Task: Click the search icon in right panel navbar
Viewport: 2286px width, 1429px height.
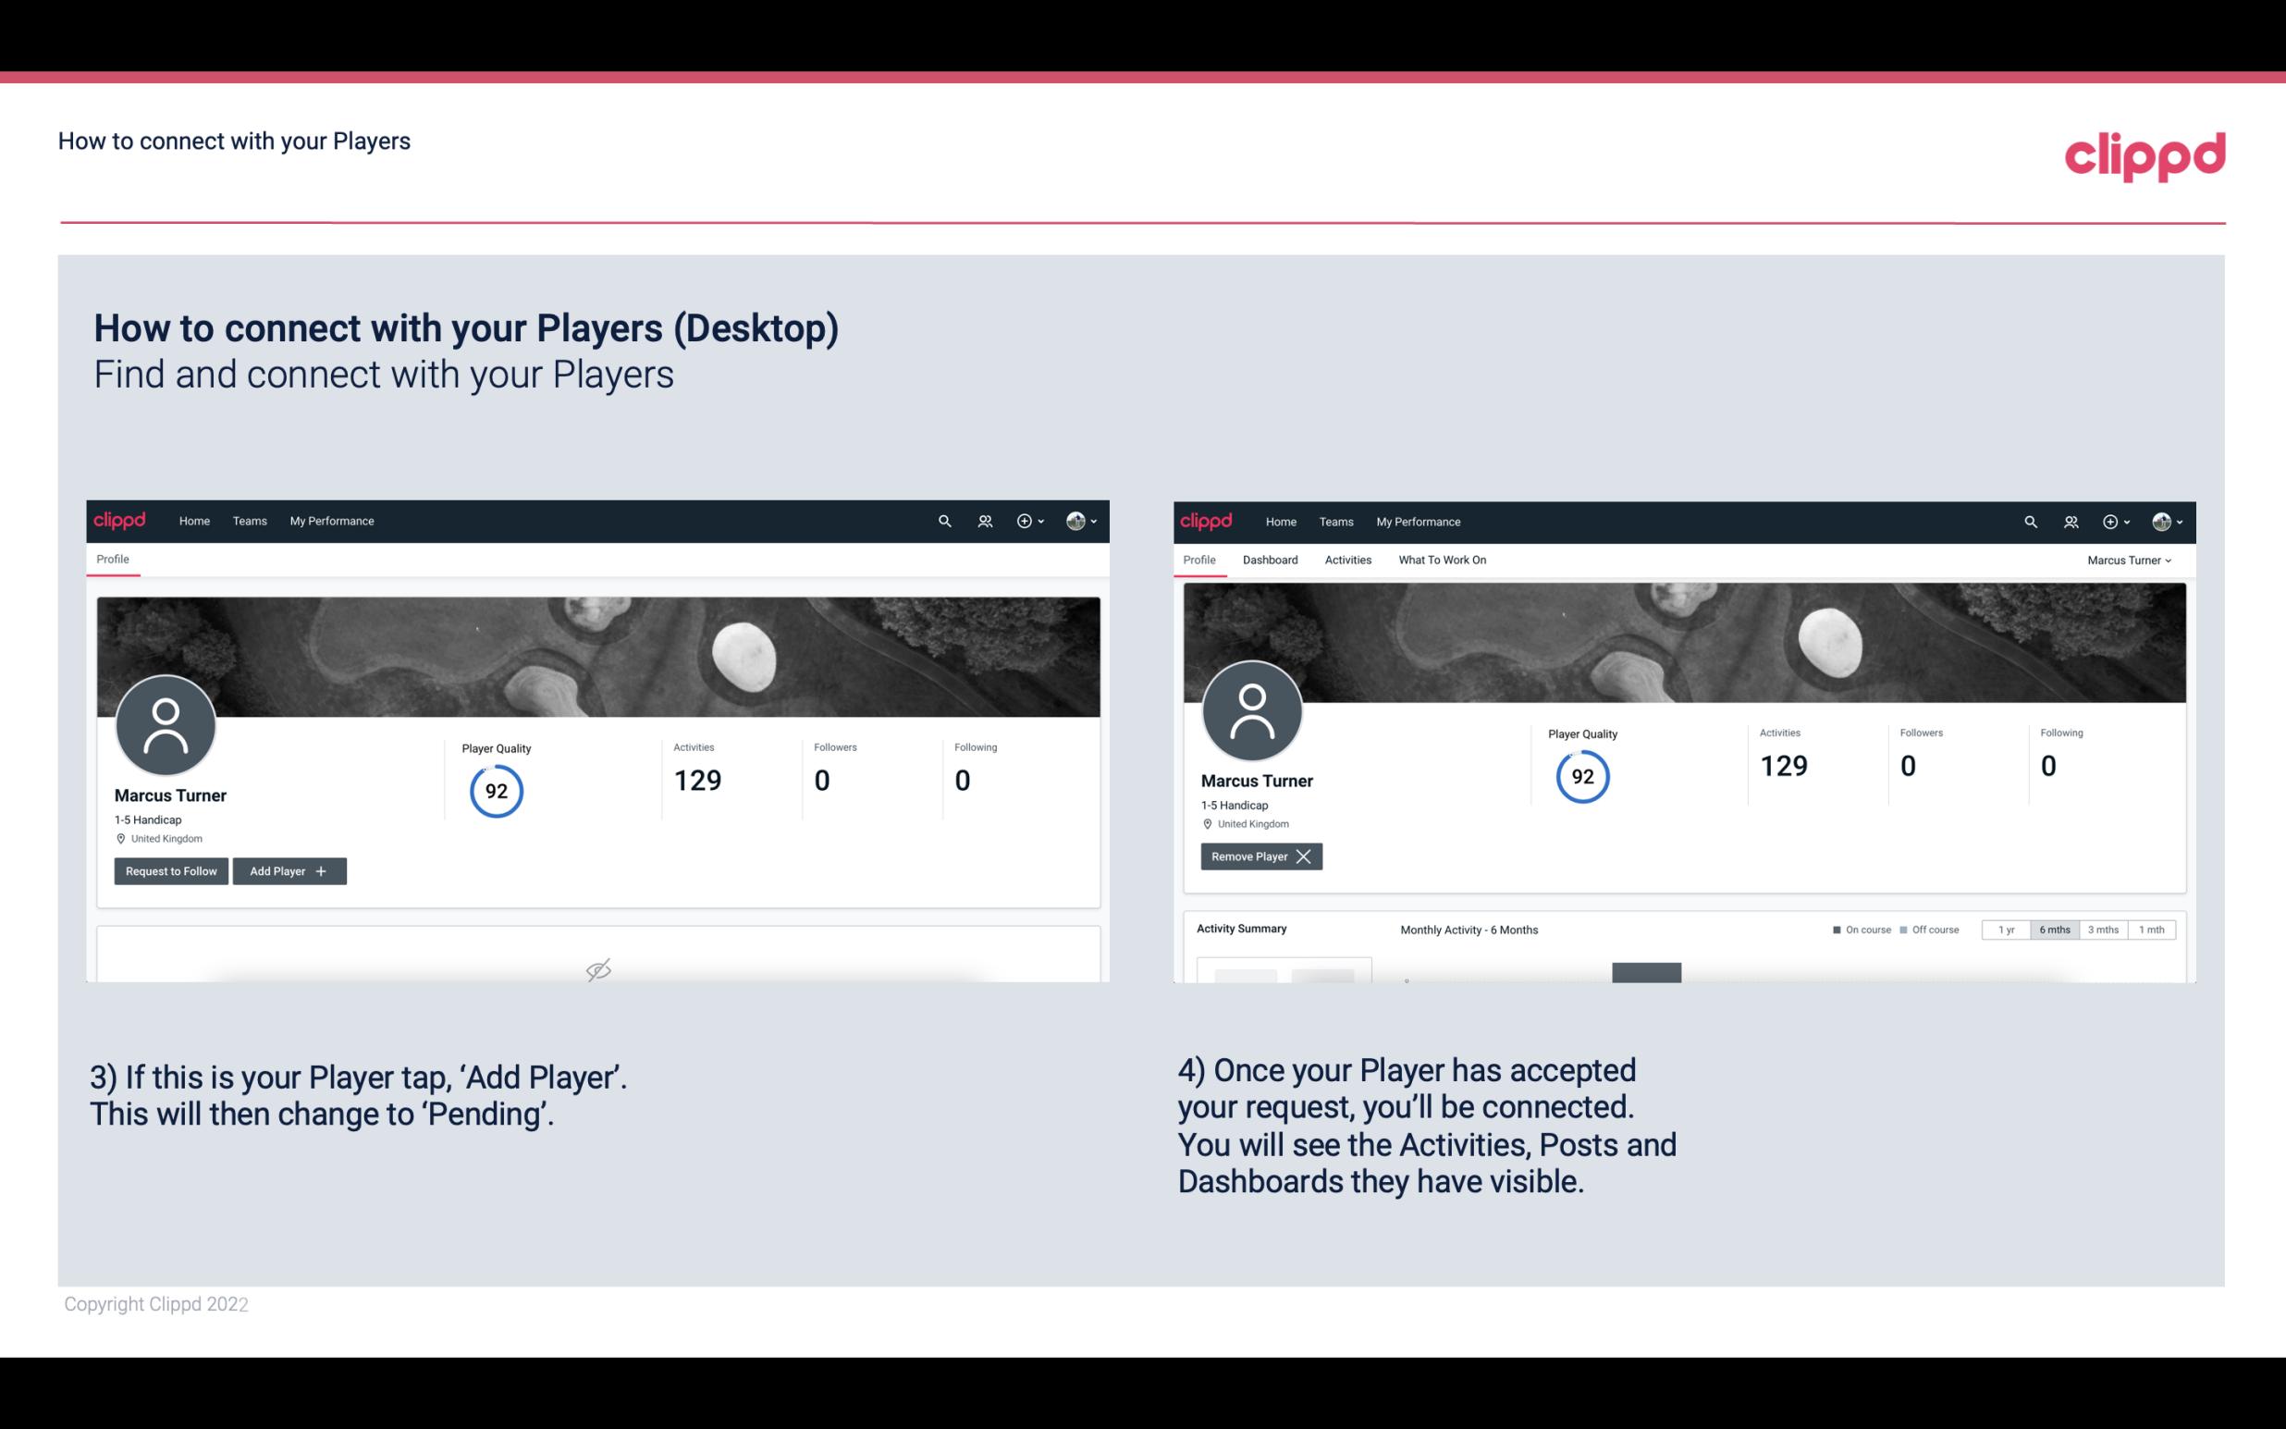Action: [2029, 522]
